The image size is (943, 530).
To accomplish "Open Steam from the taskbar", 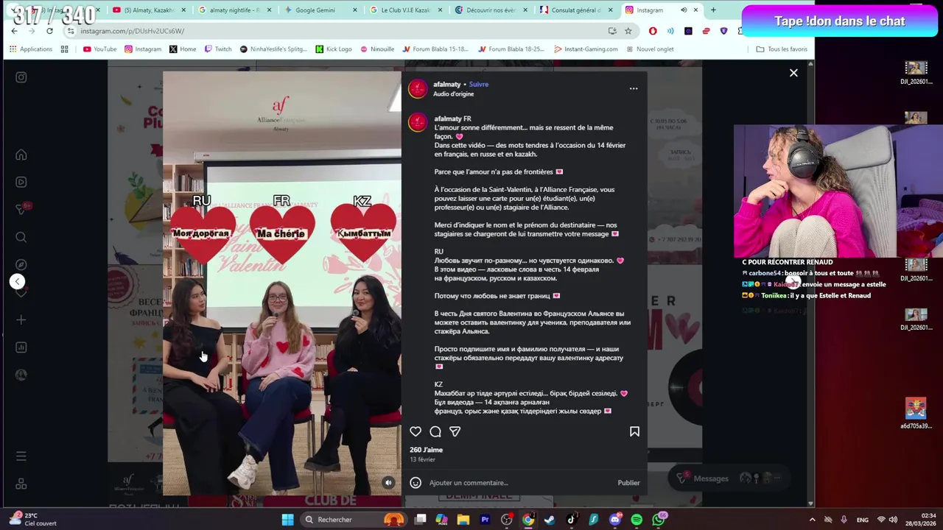I will point(550,520).
